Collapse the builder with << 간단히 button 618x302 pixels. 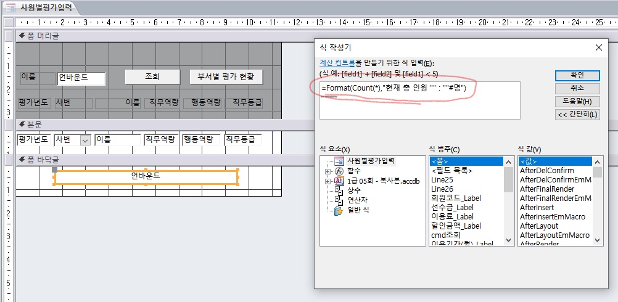tap(577, 115)
